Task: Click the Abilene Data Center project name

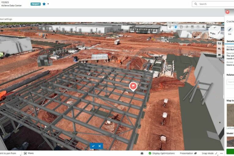Action: (x=12, y=6)
